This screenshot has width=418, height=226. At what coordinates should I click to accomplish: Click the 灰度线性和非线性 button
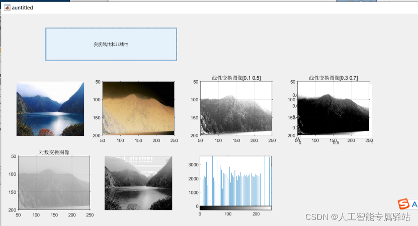coord(111,44)
